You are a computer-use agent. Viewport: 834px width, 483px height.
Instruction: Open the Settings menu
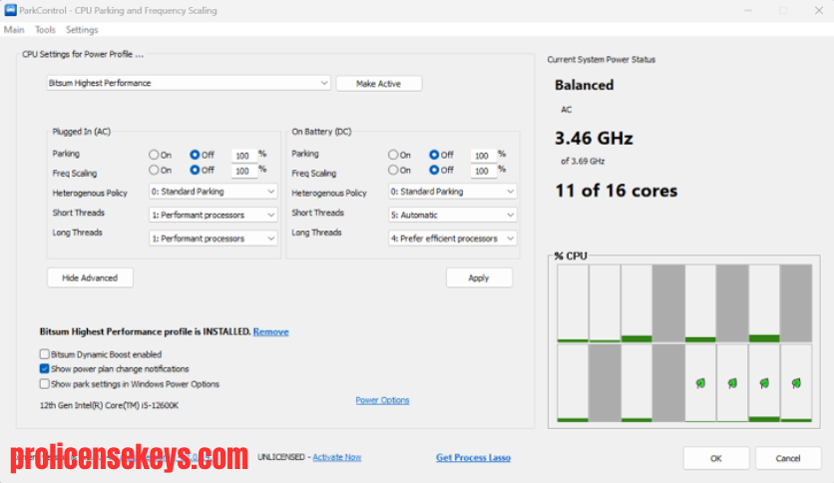[x=82, y=30]
